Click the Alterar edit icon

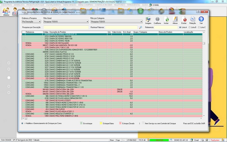click(175, 20)
